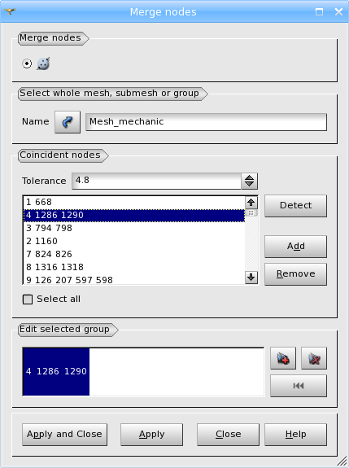Select the Merge nodes radio button
This screenshot has height=468, width=349.
[27, 63]
